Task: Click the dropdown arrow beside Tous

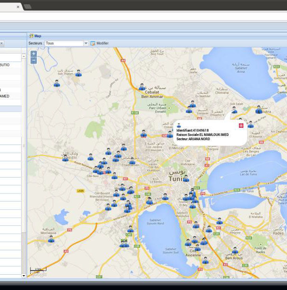Action: (86, 43)
